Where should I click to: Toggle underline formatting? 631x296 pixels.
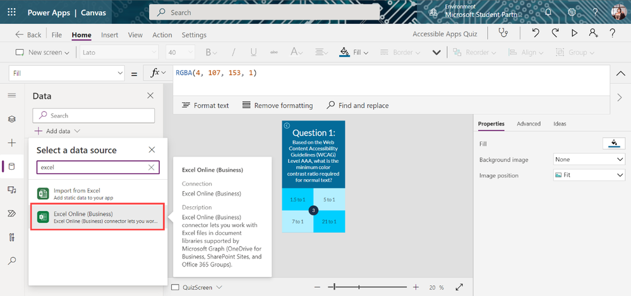coord(253,52)
